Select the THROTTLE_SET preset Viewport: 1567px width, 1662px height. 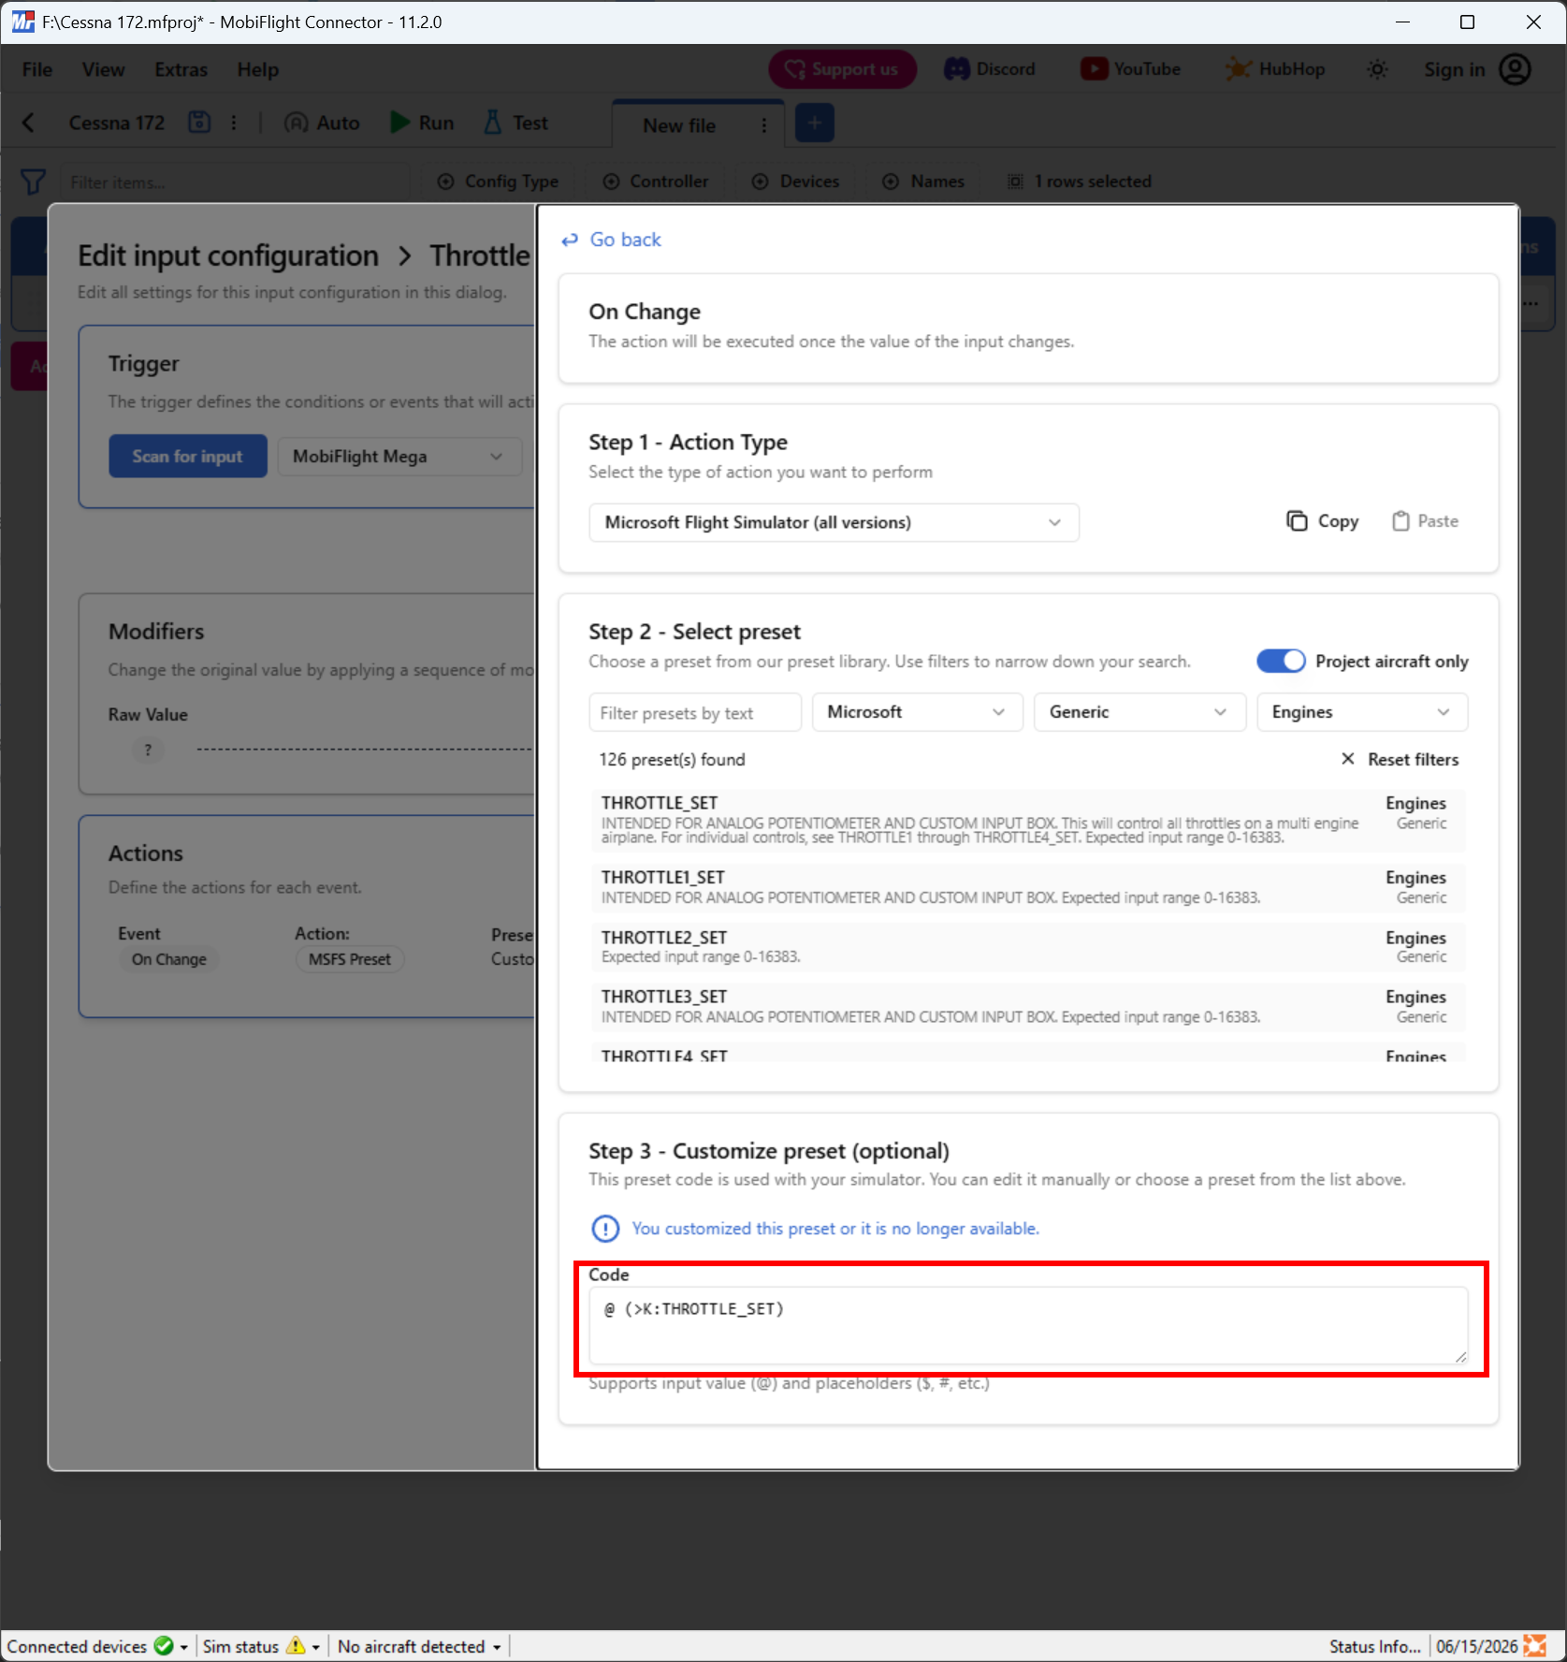pyautogui.click(x=1027, y=820)
